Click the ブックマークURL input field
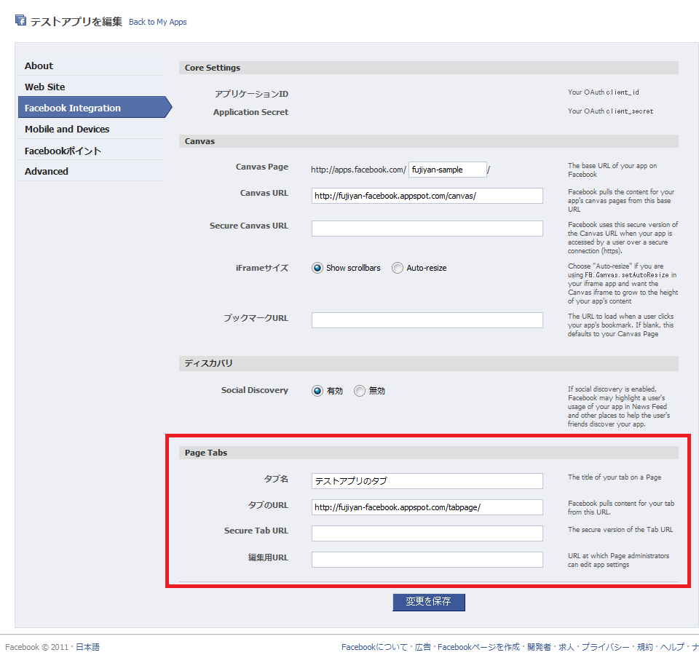The width and height of the screenshot is (699, 655). click(x=427, y=320)
